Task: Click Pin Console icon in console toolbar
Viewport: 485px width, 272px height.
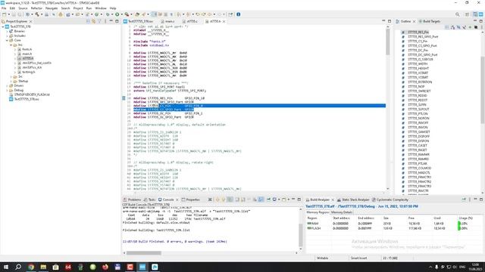Action: 268,199
